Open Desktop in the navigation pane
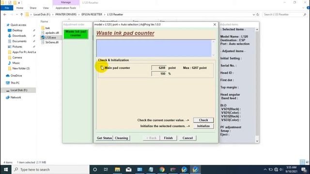 click(x=17, y=30)
